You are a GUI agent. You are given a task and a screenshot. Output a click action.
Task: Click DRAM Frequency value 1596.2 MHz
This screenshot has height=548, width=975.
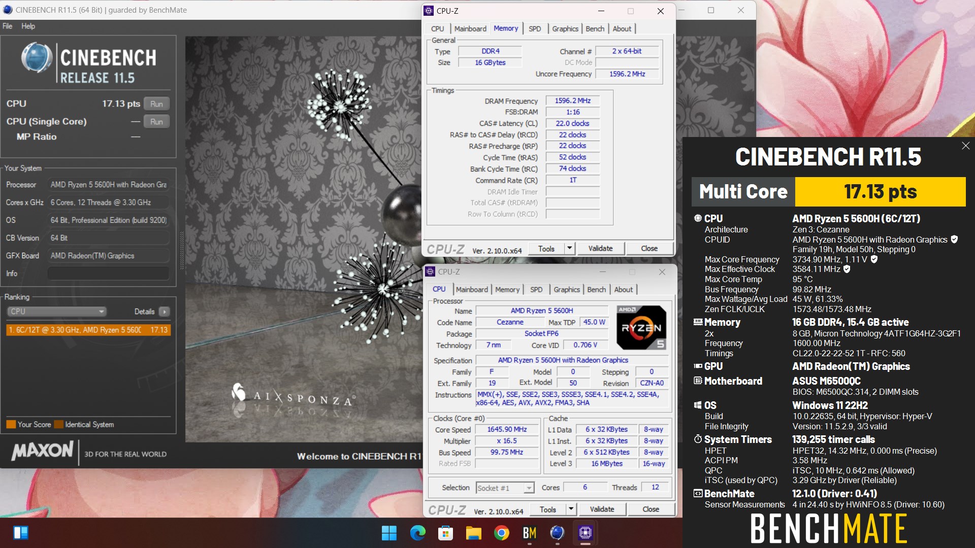tap(572, 101)
